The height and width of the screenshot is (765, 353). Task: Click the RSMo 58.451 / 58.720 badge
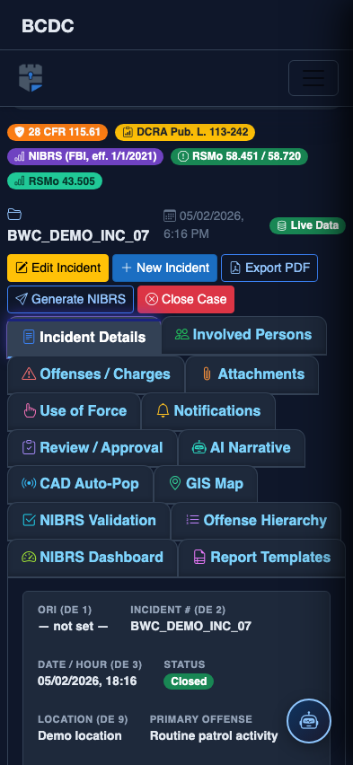pyautogui.click(x=239, y=156)
